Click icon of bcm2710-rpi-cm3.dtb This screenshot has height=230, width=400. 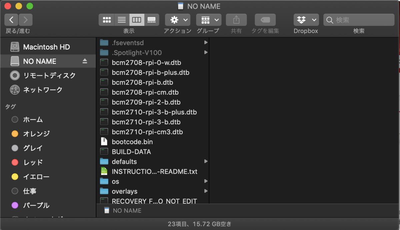point(104,132)
